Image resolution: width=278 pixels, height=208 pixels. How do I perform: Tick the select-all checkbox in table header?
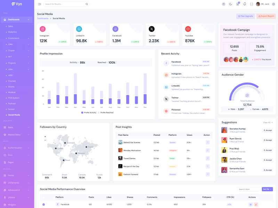pyautogui.click(x=43, y=197)
